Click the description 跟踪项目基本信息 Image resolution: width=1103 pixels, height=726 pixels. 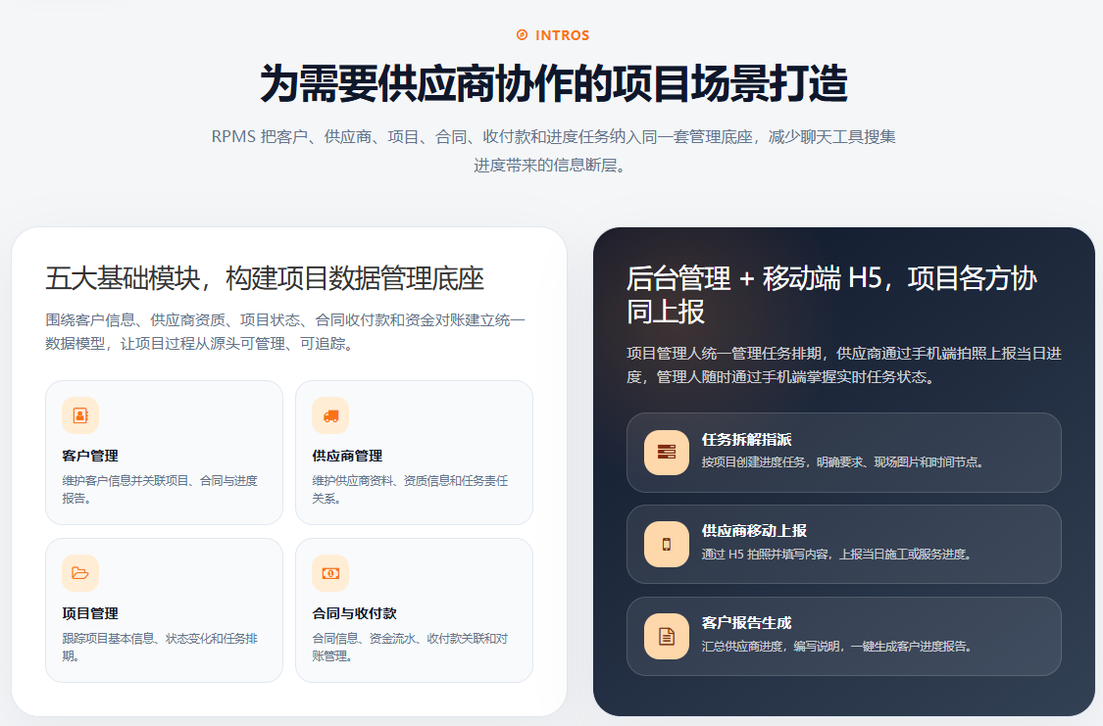click(x=160, y=647)
